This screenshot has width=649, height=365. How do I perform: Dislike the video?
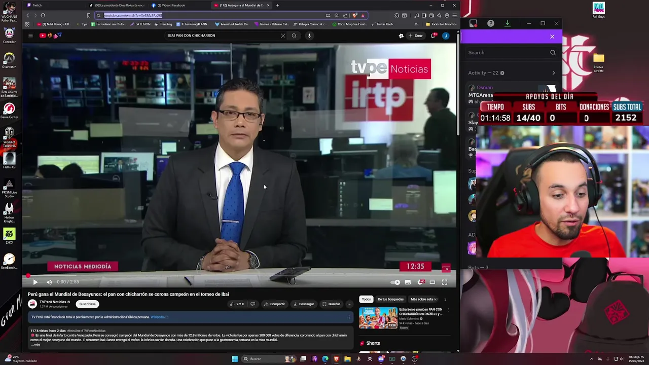pos(253,304)
